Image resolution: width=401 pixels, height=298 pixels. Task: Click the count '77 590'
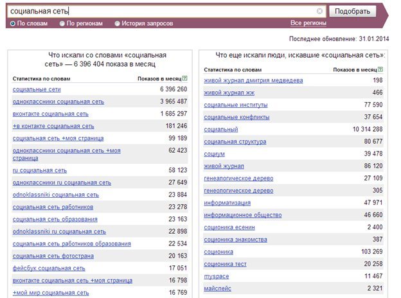[373, 105]
